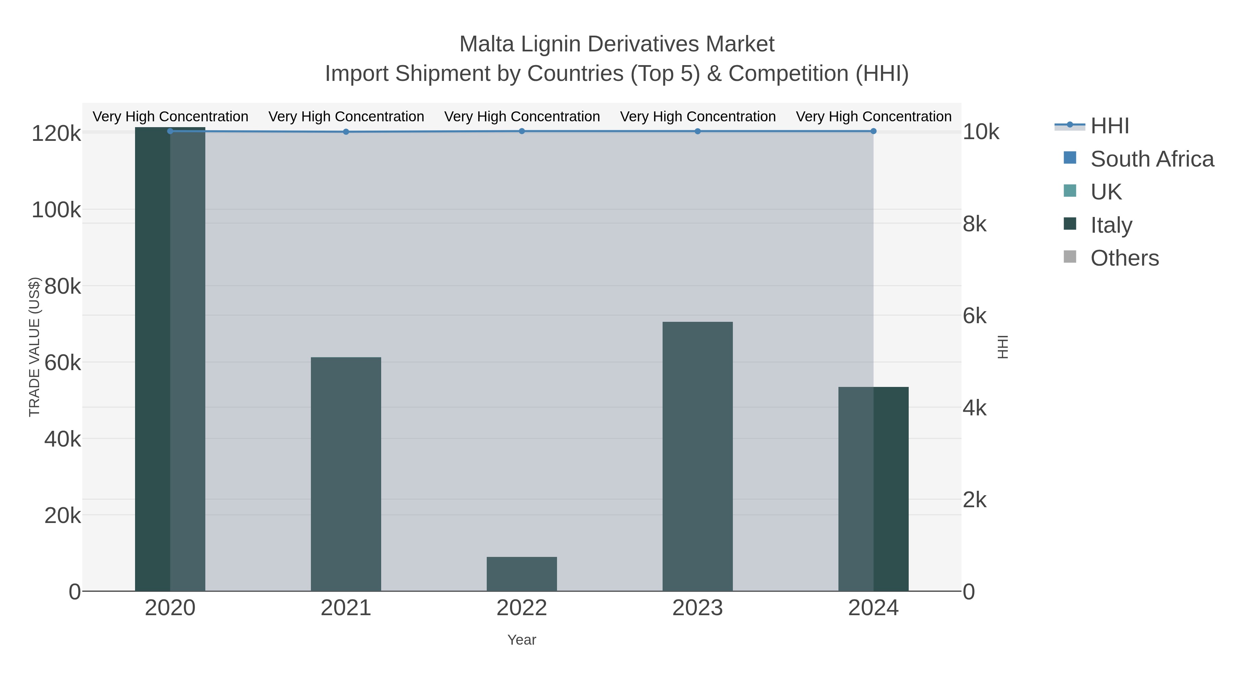The height and width of the screenshot is (694, 1234).
Task: Click Very High Concentration label above 2020
Action: coord(170,117)
